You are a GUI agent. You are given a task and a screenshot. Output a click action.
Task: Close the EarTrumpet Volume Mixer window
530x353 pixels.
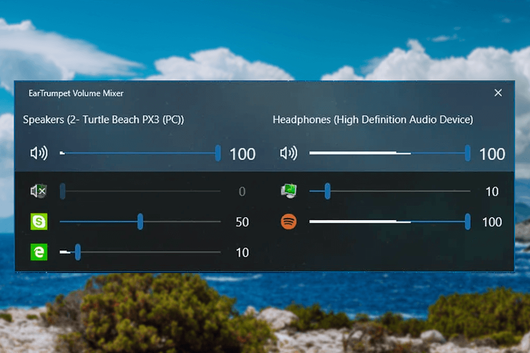tap(498, 93)
